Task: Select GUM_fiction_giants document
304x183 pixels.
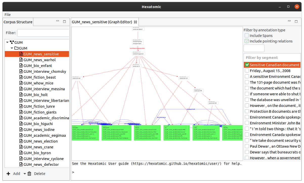Action: 40,112
